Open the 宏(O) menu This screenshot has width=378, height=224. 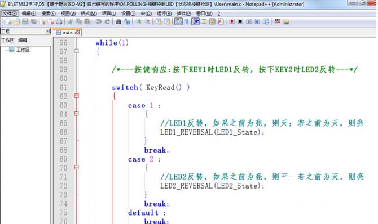click(x=146, y=14)
